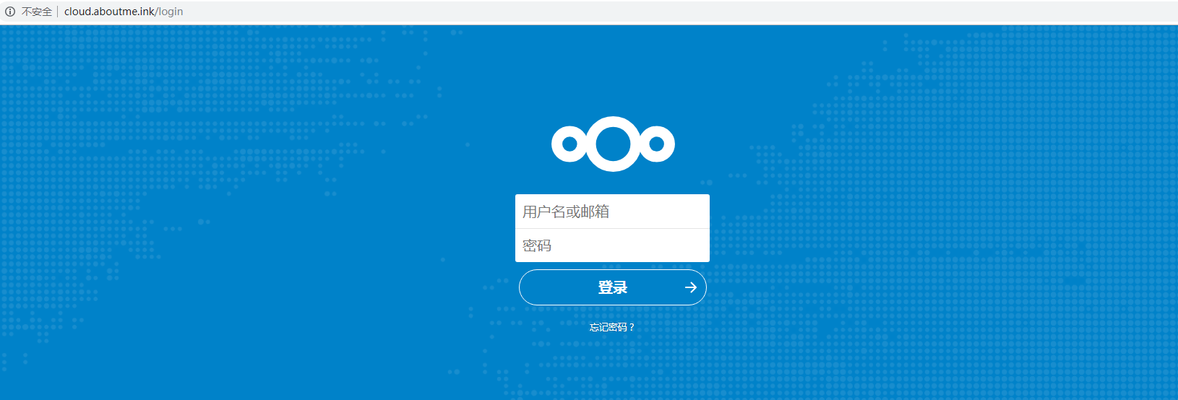Click the 登录 login button

tap(612, 287)
